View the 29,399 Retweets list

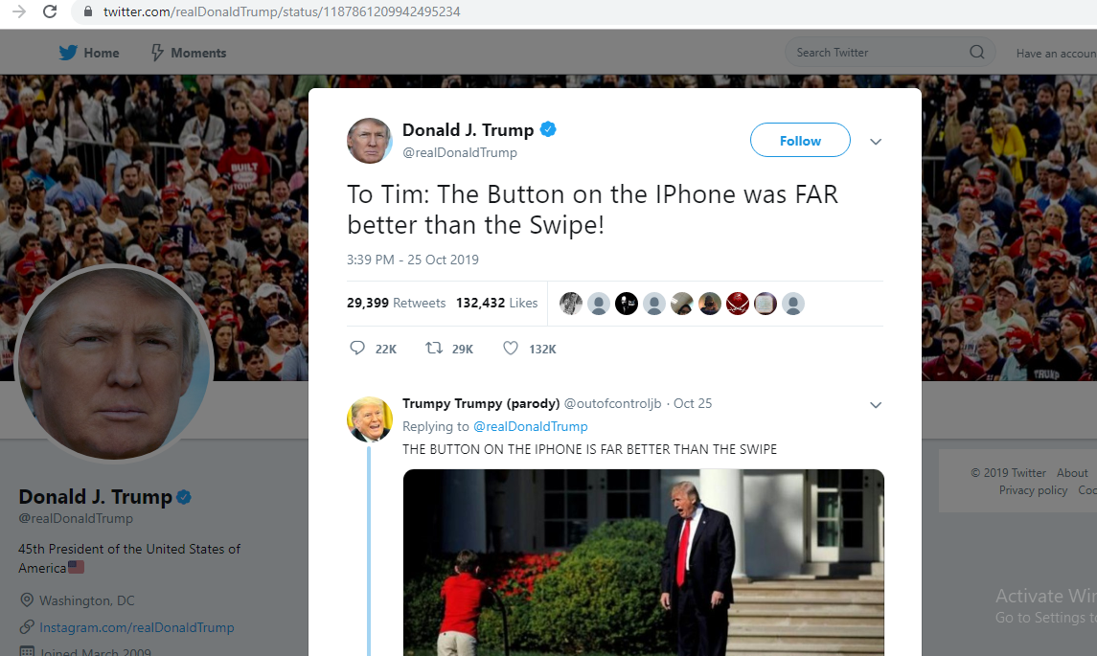click(x=396, y=303)
